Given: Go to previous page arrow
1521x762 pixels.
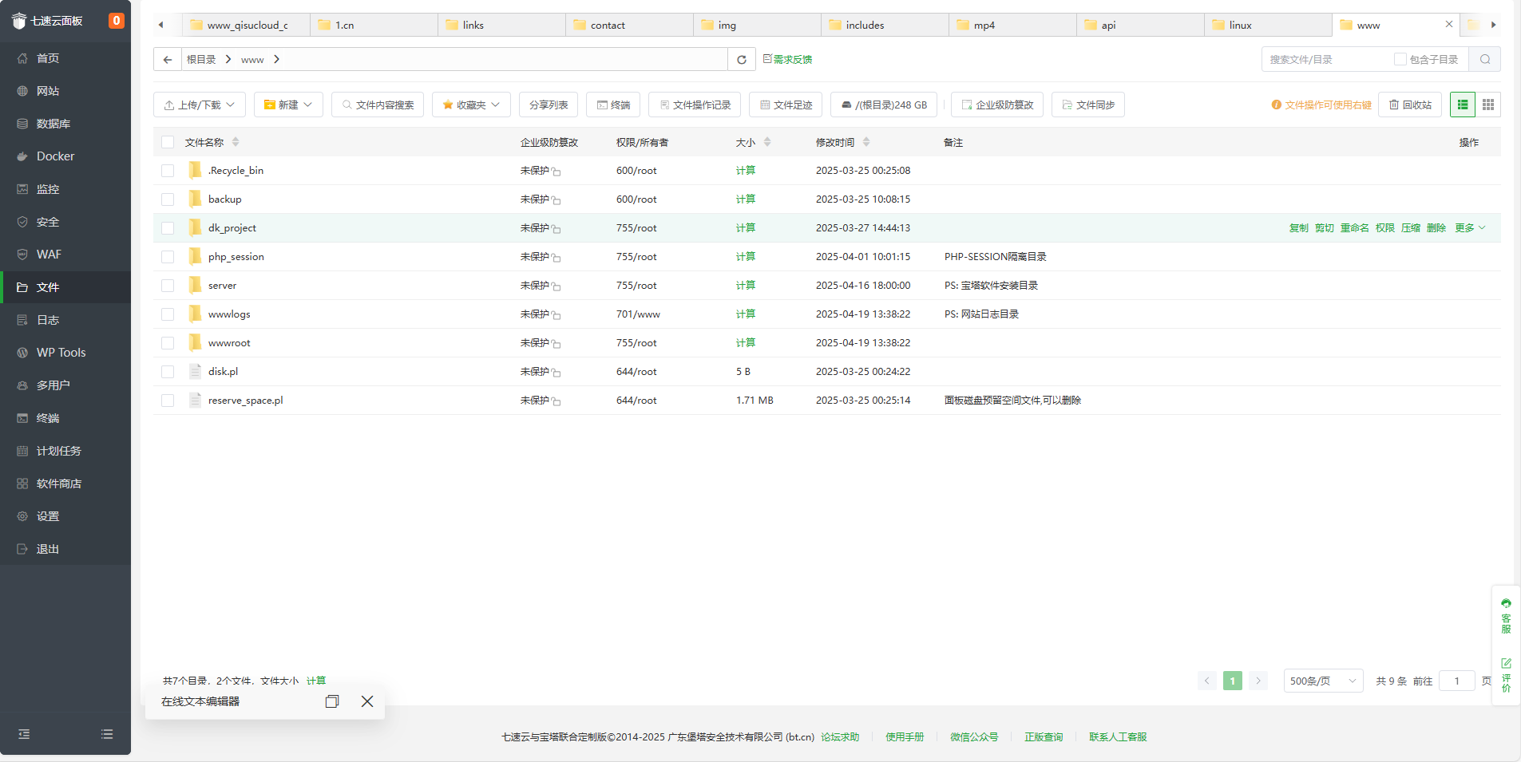Looking at the screenshot, I should [1207, 681].
